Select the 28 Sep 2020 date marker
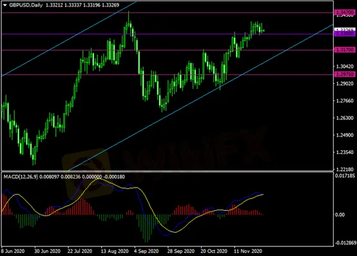Image resolution: width=357 pixels, height=256 pixels. click(181, 251)
